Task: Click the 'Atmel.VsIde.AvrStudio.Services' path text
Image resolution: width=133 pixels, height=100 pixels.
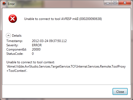Action: point(66,66)
